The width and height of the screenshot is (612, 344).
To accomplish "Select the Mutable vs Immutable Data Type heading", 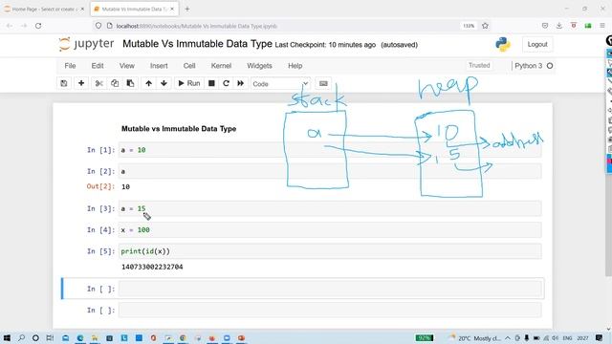I will (x=179, y=129).
